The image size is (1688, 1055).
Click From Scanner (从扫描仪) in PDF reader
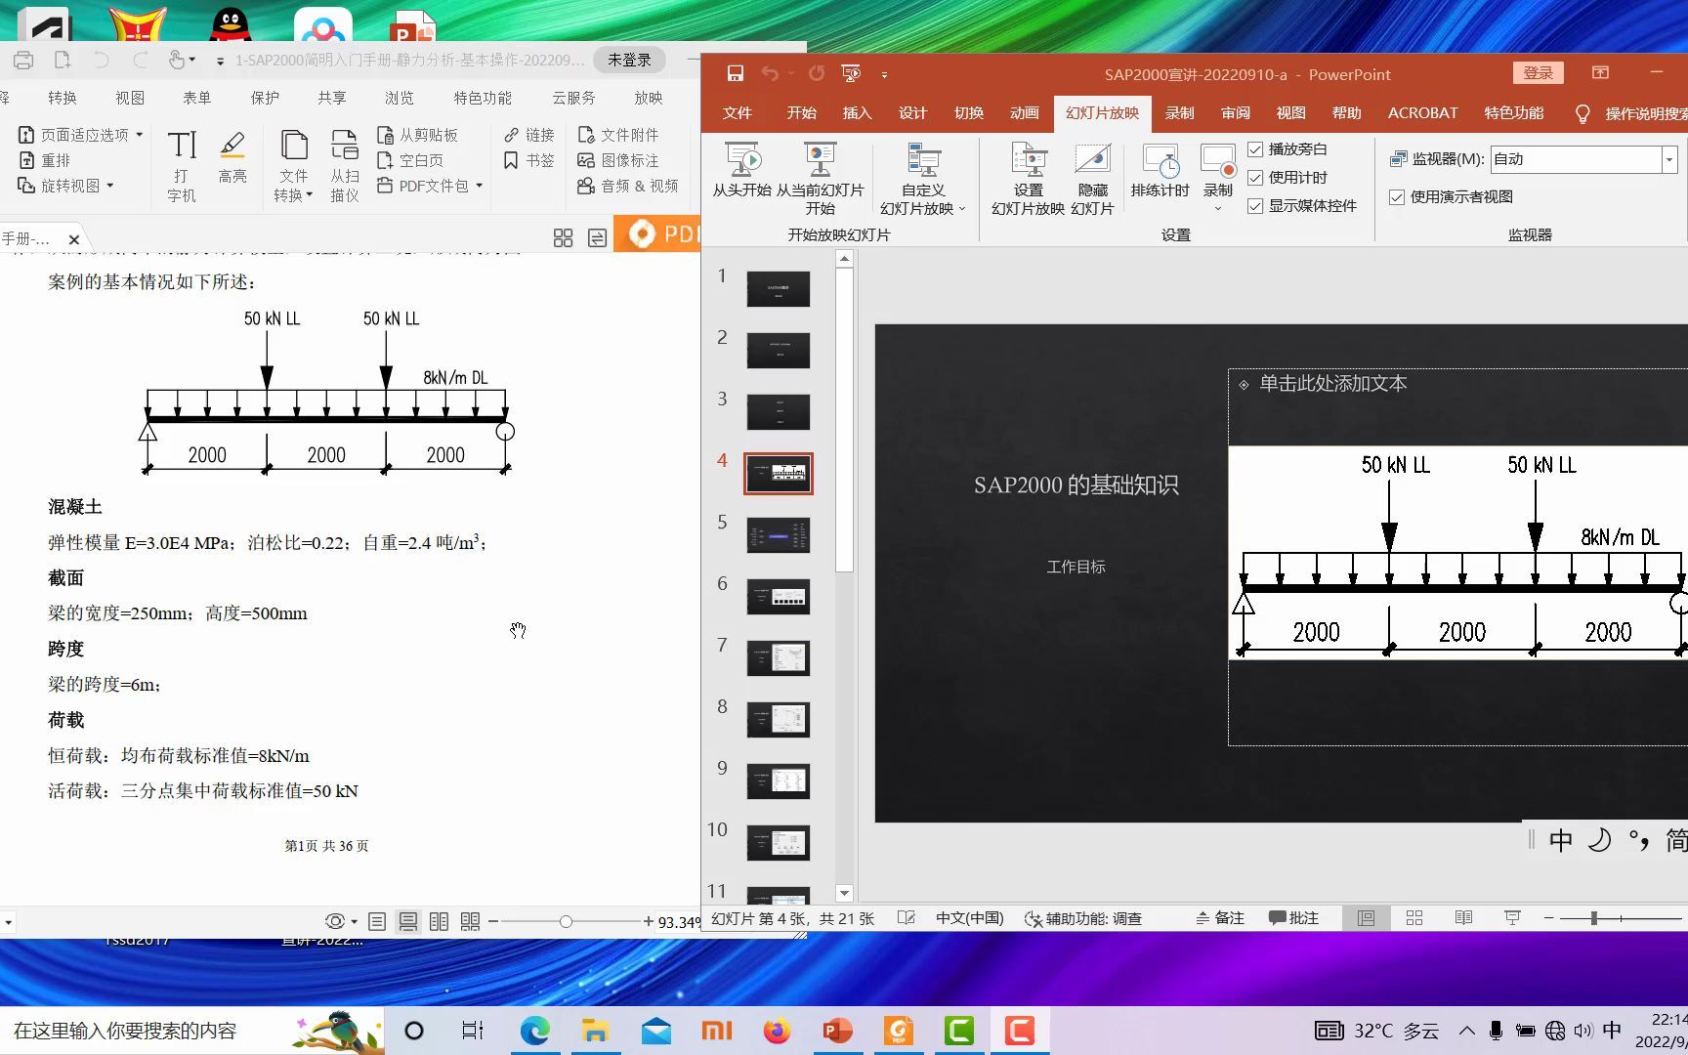point(344,166)
